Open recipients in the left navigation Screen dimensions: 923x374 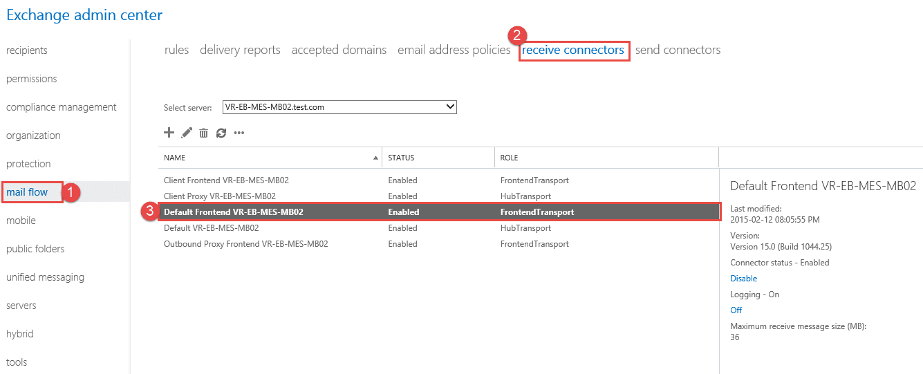pyautogui.click(x=27, y=50)
